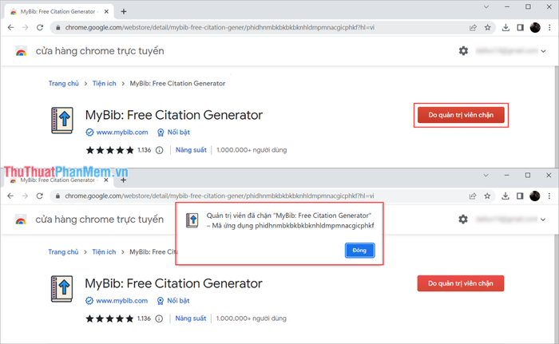Click rating info icon in upper window
Image resolution: width=559 pixels, height=344 pixels.
(160, 150)
